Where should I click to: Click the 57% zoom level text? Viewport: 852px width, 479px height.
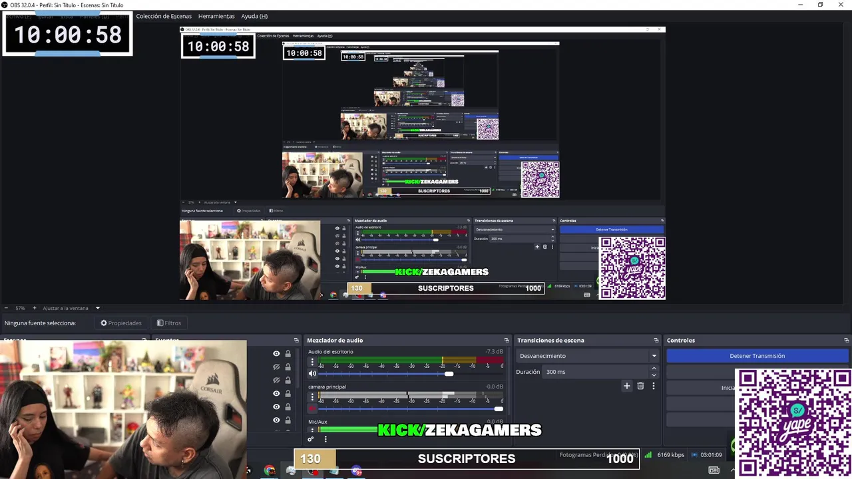20,308
